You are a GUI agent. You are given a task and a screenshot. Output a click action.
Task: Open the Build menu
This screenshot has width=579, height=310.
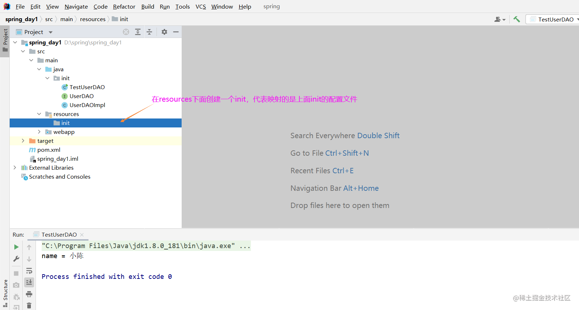point(148,6)
